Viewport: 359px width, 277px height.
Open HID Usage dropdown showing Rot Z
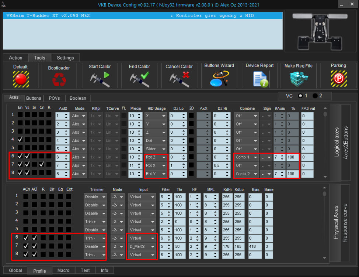pos(156,157)
